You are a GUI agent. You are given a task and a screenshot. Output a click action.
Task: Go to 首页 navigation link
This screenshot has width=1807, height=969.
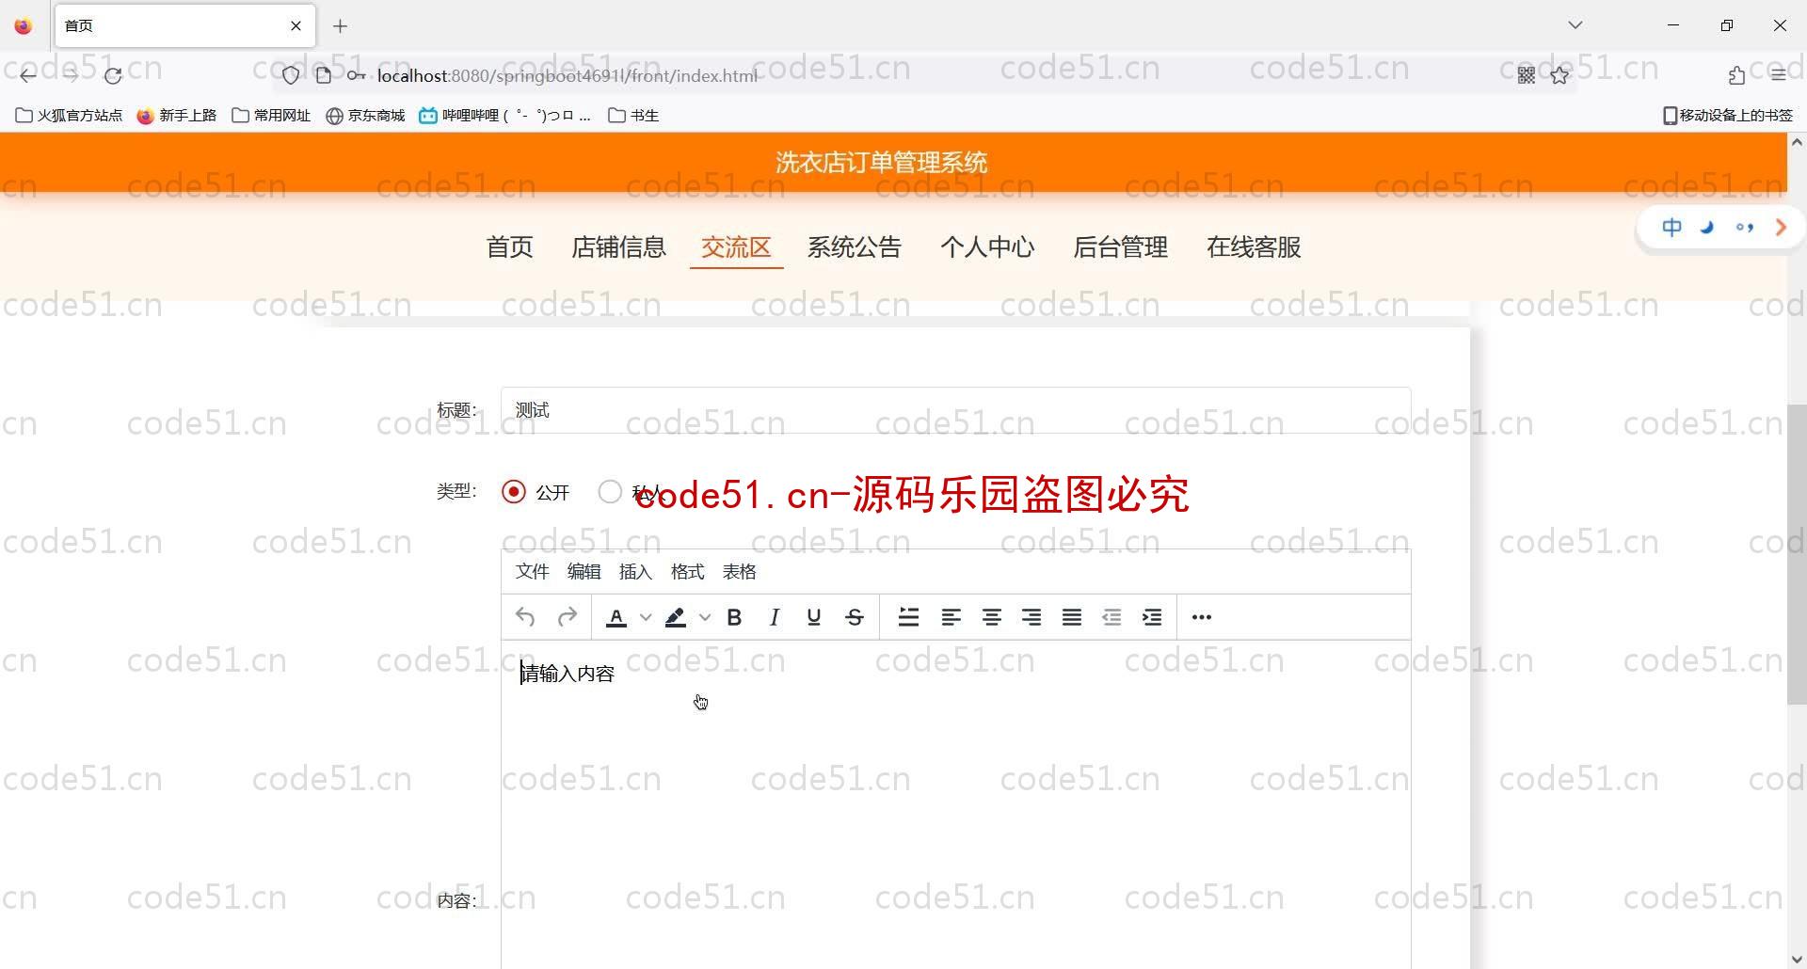[x=509, y=247]
